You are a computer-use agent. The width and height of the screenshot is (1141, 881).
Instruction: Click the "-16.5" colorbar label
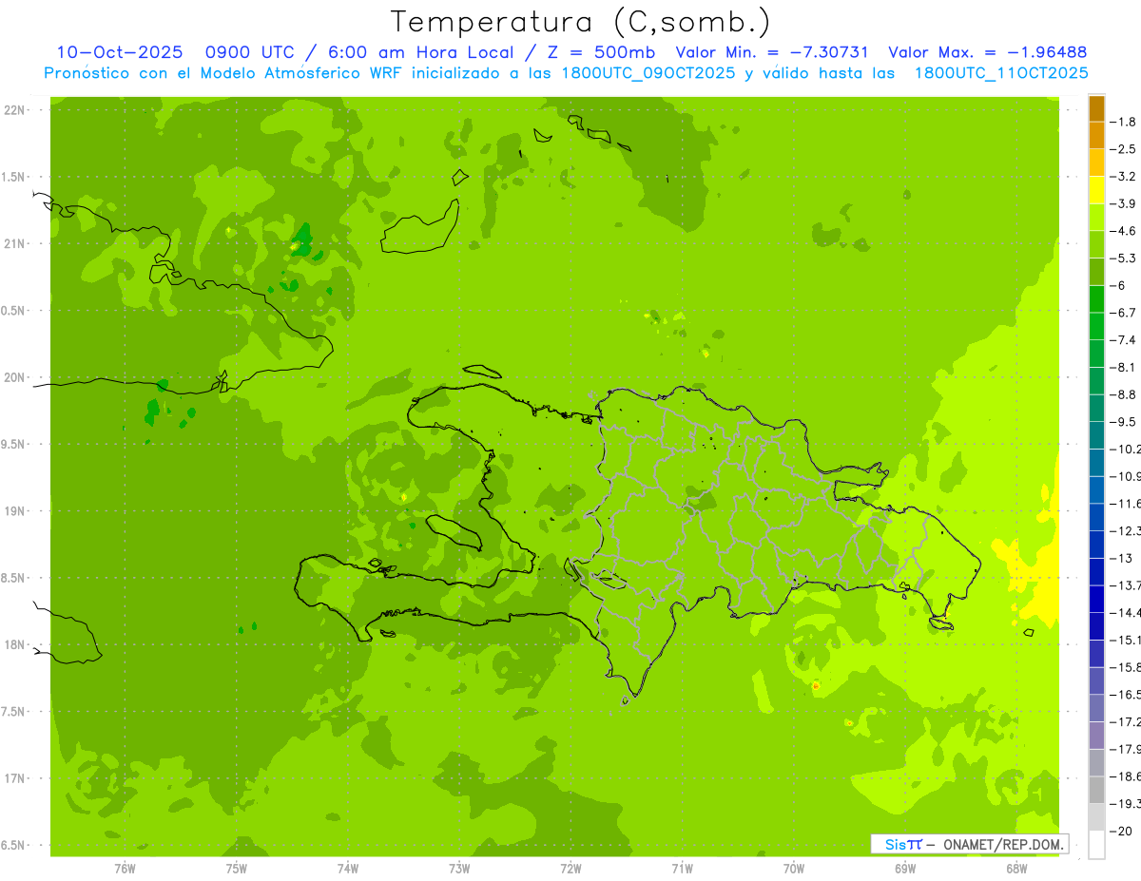click(x=1128, y=695)
